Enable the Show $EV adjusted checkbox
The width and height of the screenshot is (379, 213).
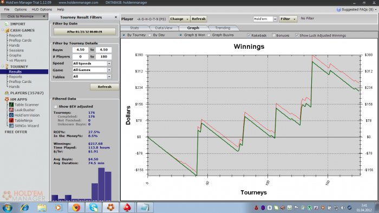point(56,106)
